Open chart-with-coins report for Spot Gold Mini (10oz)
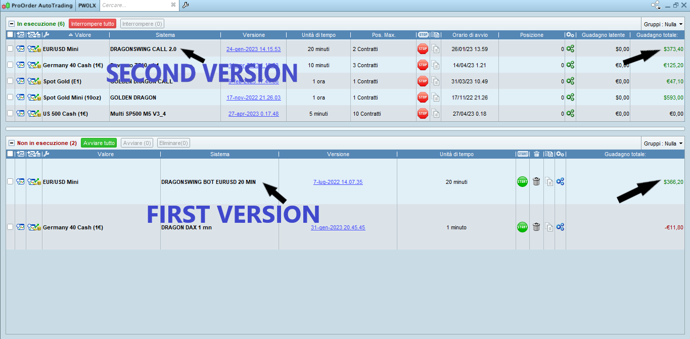 (x=34, y=98)
